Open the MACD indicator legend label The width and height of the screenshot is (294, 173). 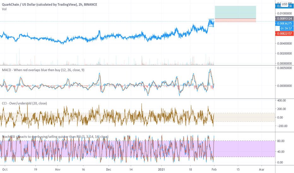[43, 70]
